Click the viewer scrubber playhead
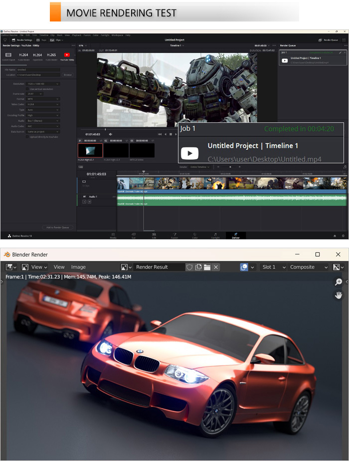The width and height of the screenshot is (349, 462). point(105,129)
